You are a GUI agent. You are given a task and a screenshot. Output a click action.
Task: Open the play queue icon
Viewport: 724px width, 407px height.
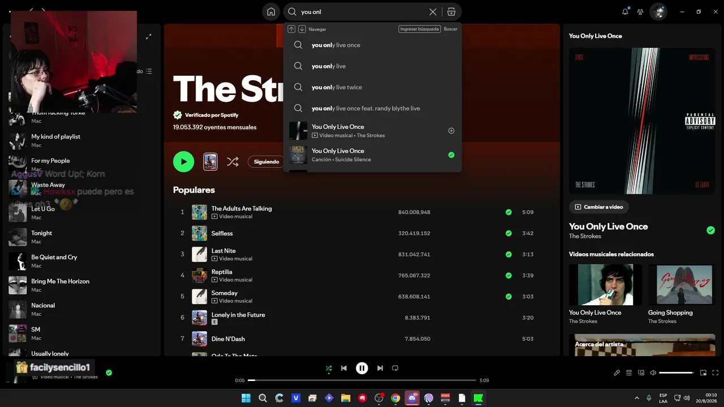click(x=629, y=373)
